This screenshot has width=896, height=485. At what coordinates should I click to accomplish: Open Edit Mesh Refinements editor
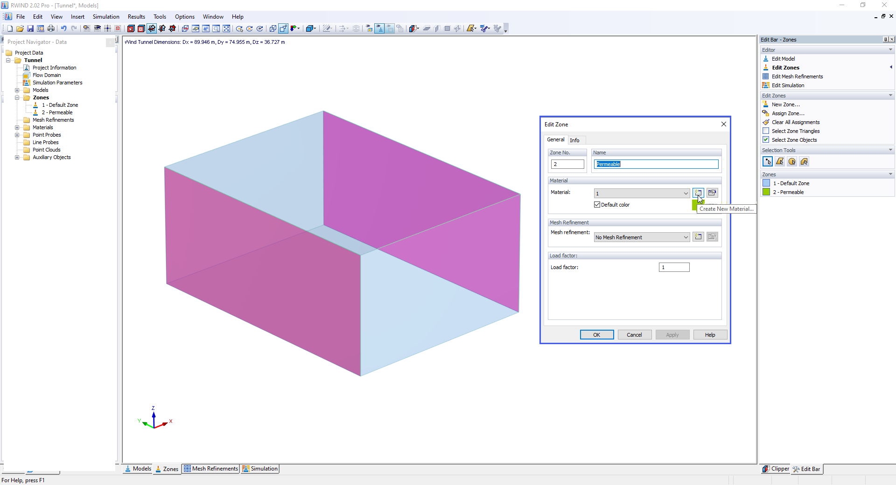point(797,76)
